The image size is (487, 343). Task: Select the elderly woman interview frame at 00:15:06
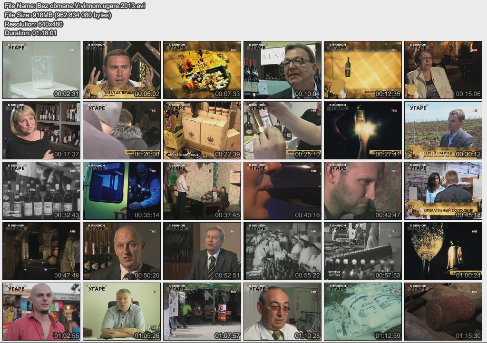click(x=443, y=69)
